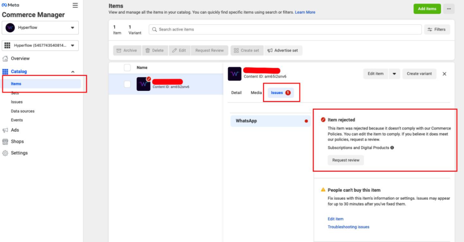Open Sets in the sidebar

15,93
